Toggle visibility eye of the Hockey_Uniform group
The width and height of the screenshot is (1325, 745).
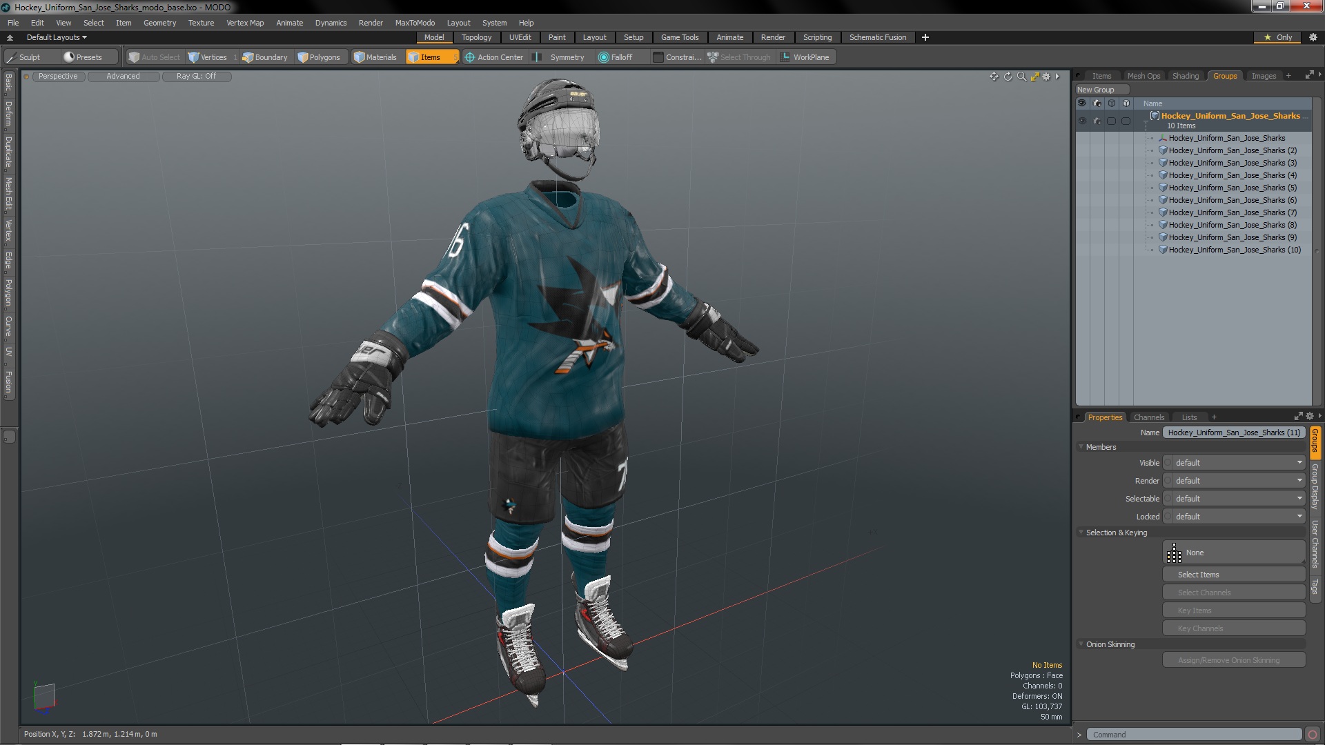[x=1082, y=121]
